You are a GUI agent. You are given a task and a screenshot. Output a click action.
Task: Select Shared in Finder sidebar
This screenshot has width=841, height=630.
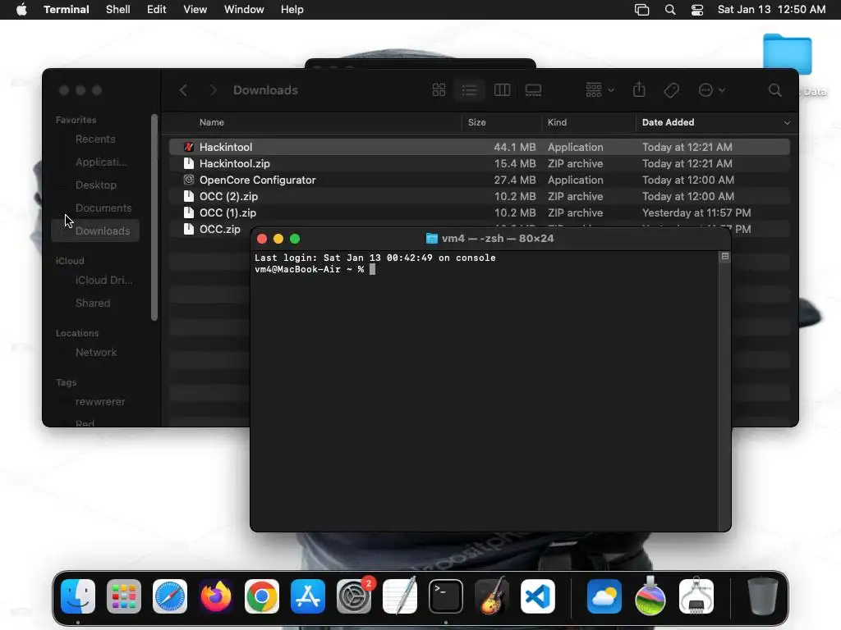(95, 304)
